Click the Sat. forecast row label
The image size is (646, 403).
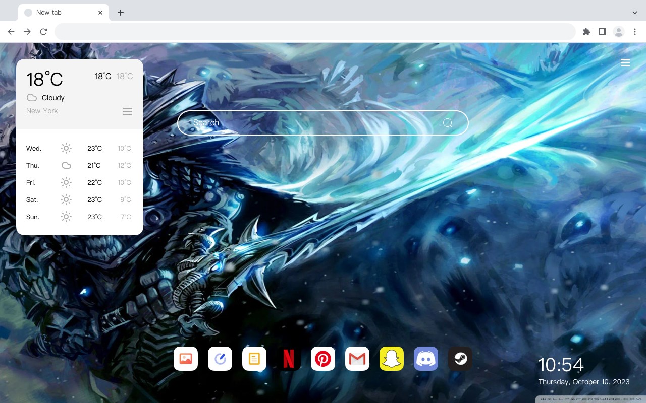[32, 199]
